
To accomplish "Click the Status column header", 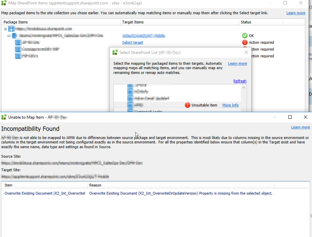I will 261,22.
